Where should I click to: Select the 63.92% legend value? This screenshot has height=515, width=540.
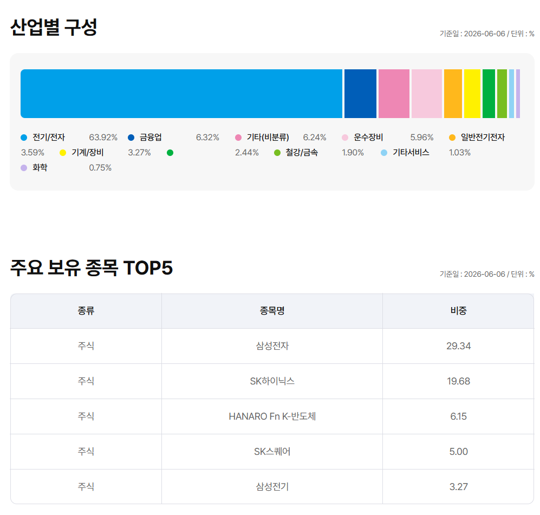[x=103, y=138]
